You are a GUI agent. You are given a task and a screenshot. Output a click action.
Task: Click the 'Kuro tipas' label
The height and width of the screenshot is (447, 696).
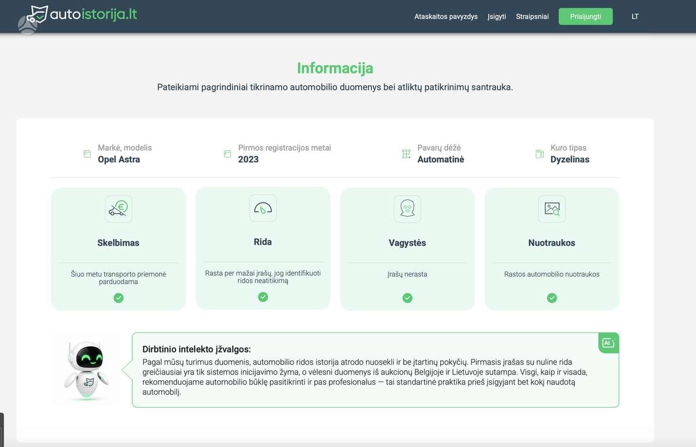click(x=568, y=148)
